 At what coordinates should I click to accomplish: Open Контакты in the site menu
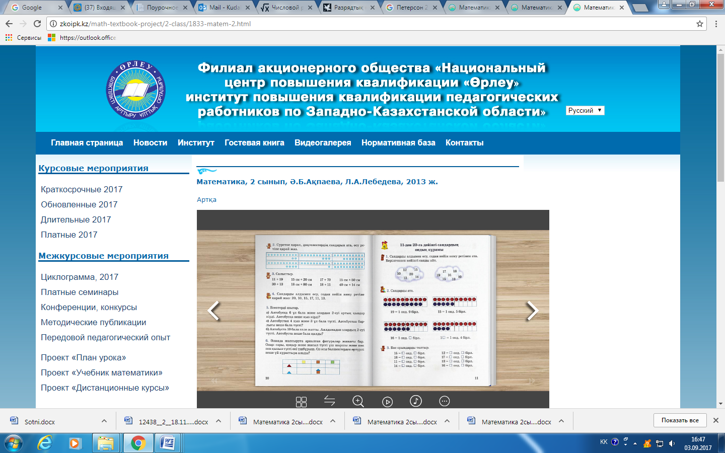click(464, 143)
